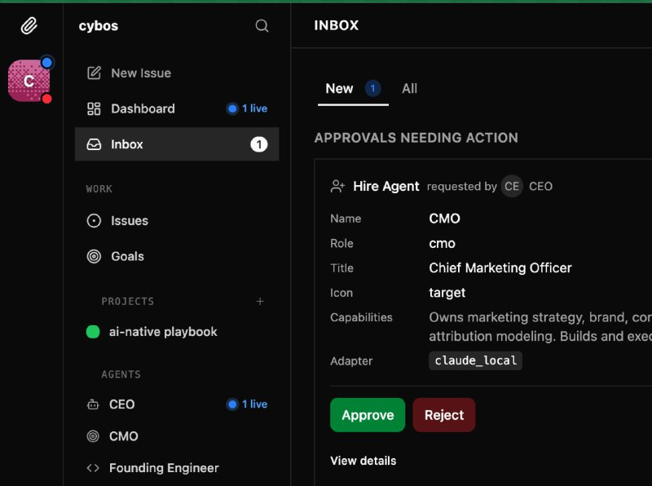Reject the CMO hire request
This screenshot has height=486, width=652.
click(444, 415)
